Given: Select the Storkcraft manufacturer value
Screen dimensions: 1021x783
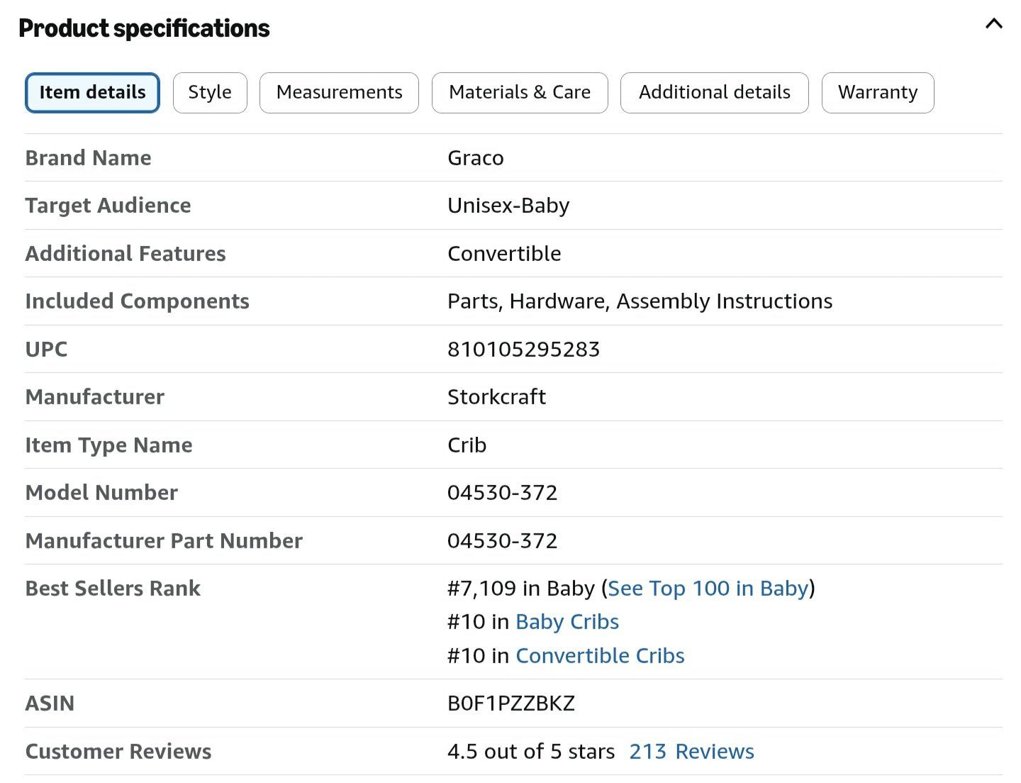Looking at the screenshot, I should click(x=496, y=396).
